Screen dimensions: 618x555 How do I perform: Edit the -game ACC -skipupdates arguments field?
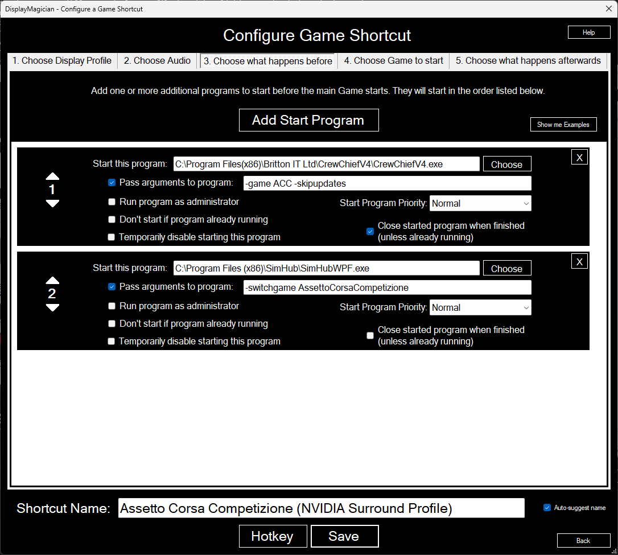pos(387,183)
